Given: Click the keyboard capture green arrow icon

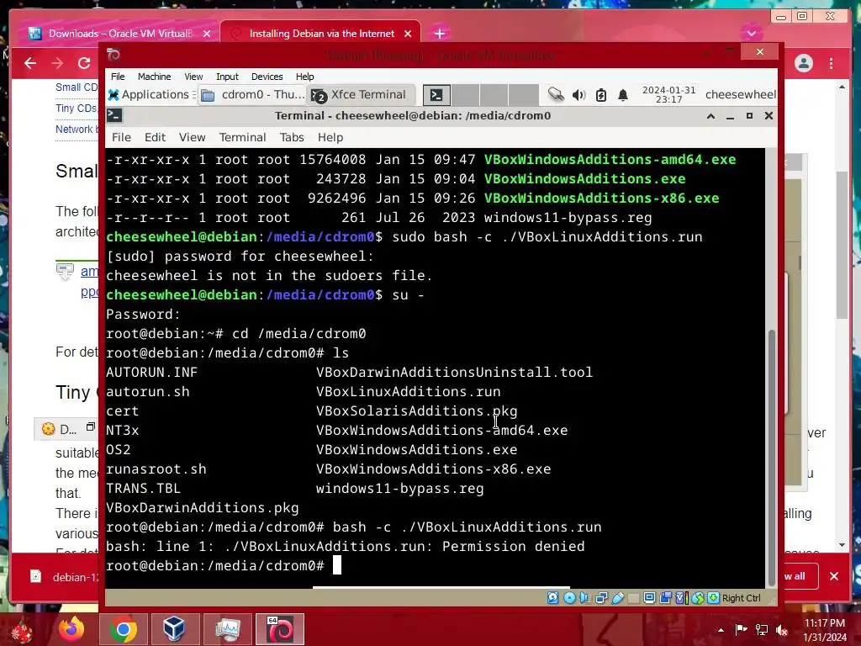Looking at the screenshot, I should tap(713, 598).
